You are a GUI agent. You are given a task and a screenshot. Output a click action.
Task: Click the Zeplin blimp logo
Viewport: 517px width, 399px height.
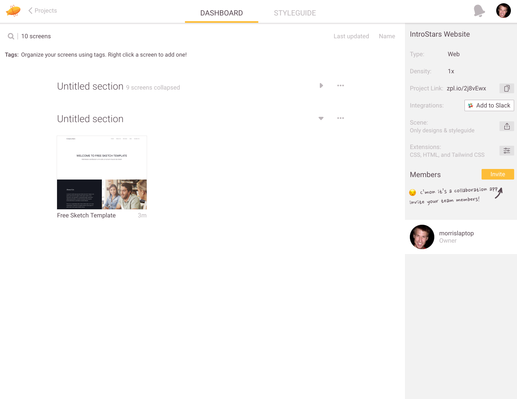tap(13, 11)
